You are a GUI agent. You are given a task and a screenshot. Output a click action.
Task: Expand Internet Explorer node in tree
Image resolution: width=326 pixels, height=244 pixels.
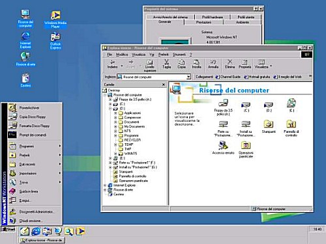point(105,185)
